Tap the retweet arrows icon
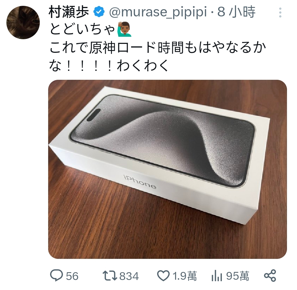 tap(109, 276)
